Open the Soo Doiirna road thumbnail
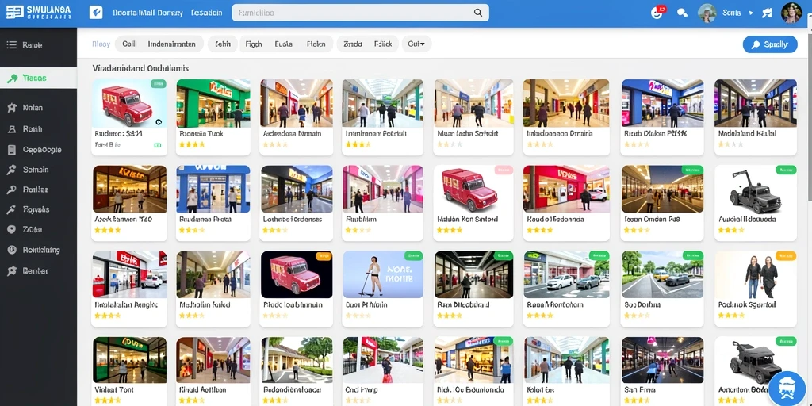 662,274
